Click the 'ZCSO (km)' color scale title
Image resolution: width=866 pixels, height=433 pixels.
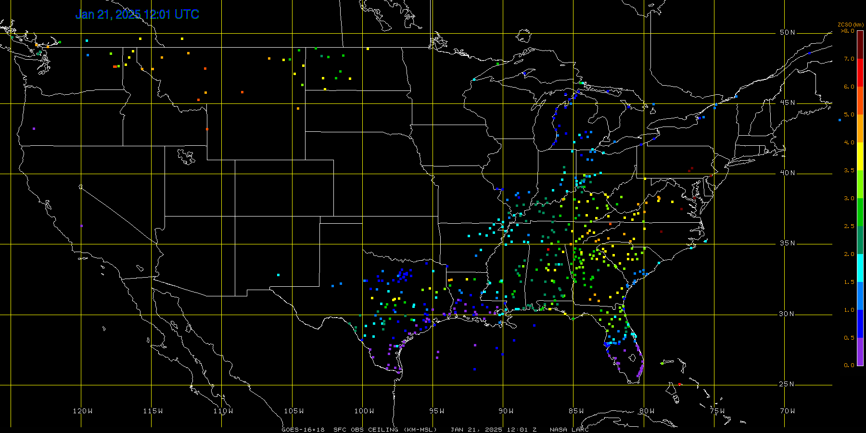click(x=851, y=25)
